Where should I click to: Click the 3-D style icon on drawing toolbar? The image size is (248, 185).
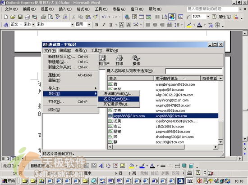191,166
